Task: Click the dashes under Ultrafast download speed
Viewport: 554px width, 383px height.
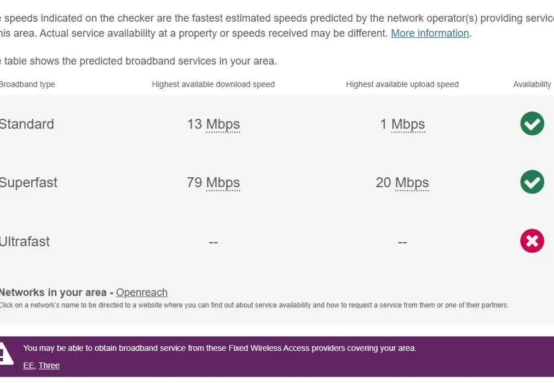Action: pos(213,241)
